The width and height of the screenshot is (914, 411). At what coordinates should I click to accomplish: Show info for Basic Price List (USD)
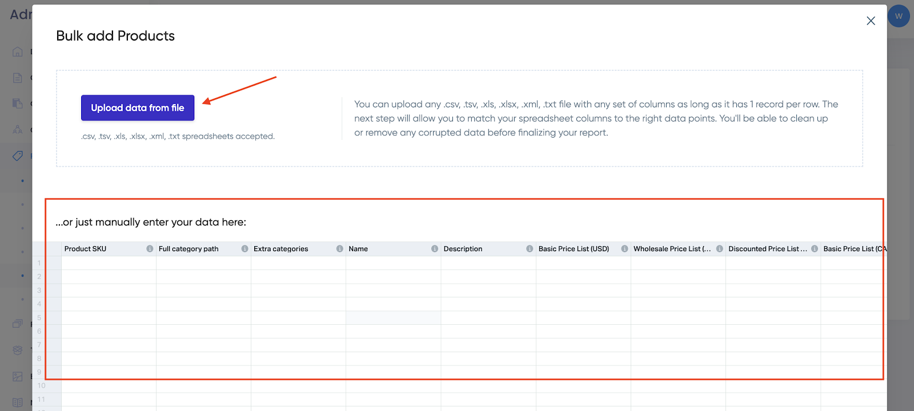624,249
